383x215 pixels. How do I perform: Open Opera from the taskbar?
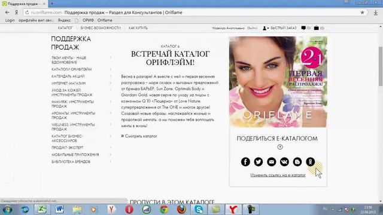[129, 210]
